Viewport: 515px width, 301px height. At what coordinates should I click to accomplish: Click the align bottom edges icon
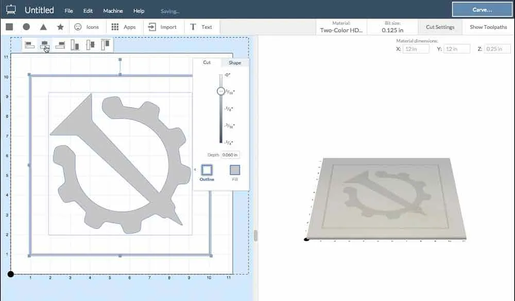click(x=75, y=45)
